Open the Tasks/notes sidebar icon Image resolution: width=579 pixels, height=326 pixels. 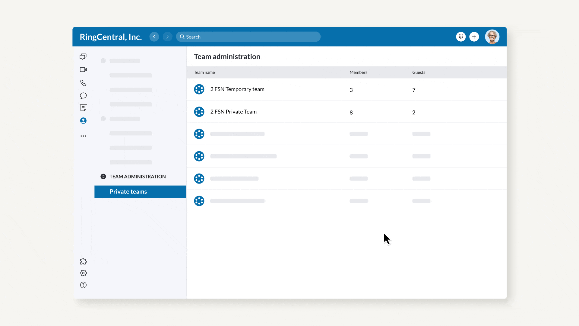(x=83, y=108)
